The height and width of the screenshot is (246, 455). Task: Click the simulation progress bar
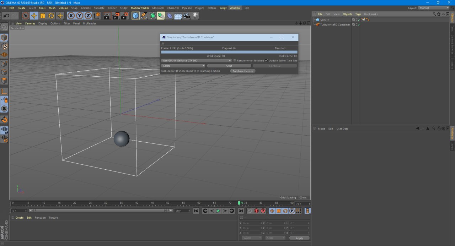click(x=229, y=52)
